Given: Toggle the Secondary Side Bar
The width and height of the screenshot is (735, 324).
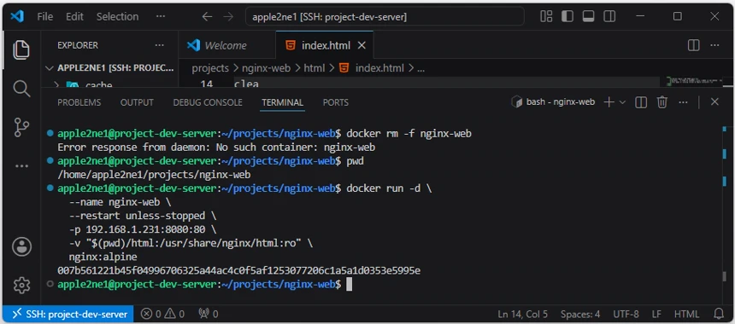Looking at the screenshot, I should click(x=609, y=16).
